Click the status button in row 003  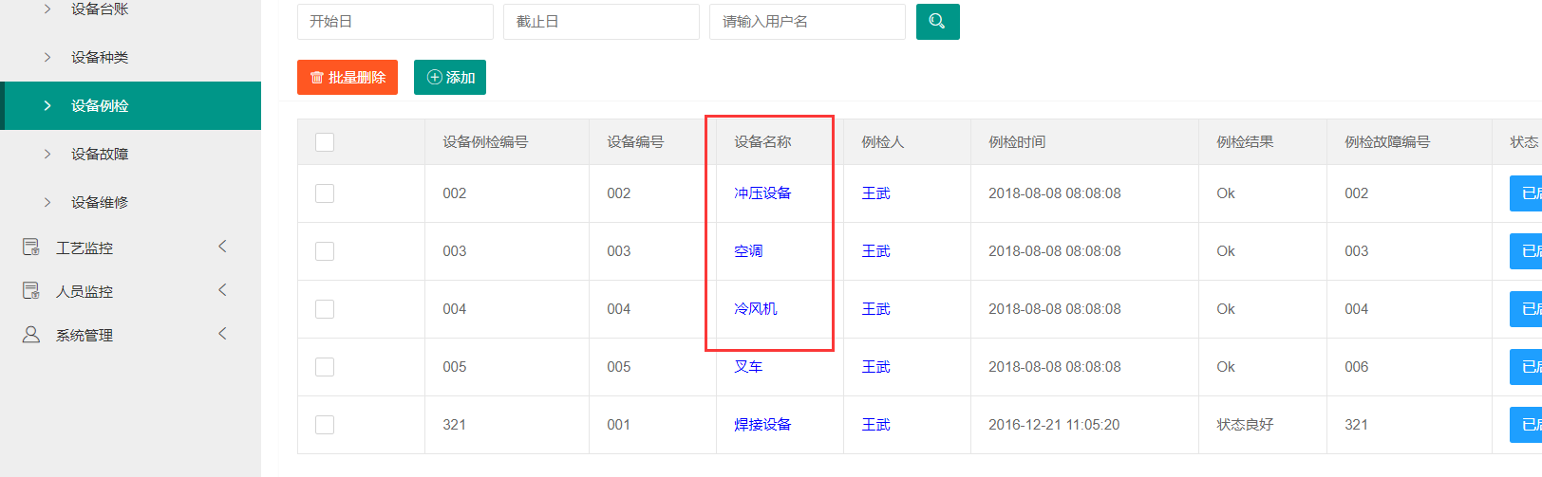tap(1526, 251)
